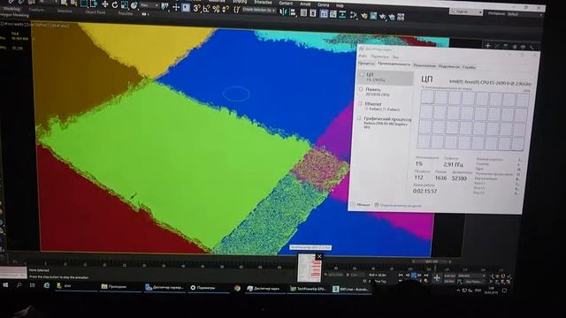Open the Файл menu in Task Manager
Image resolution: width=566 pixels, height=318 pixels.
363,56
